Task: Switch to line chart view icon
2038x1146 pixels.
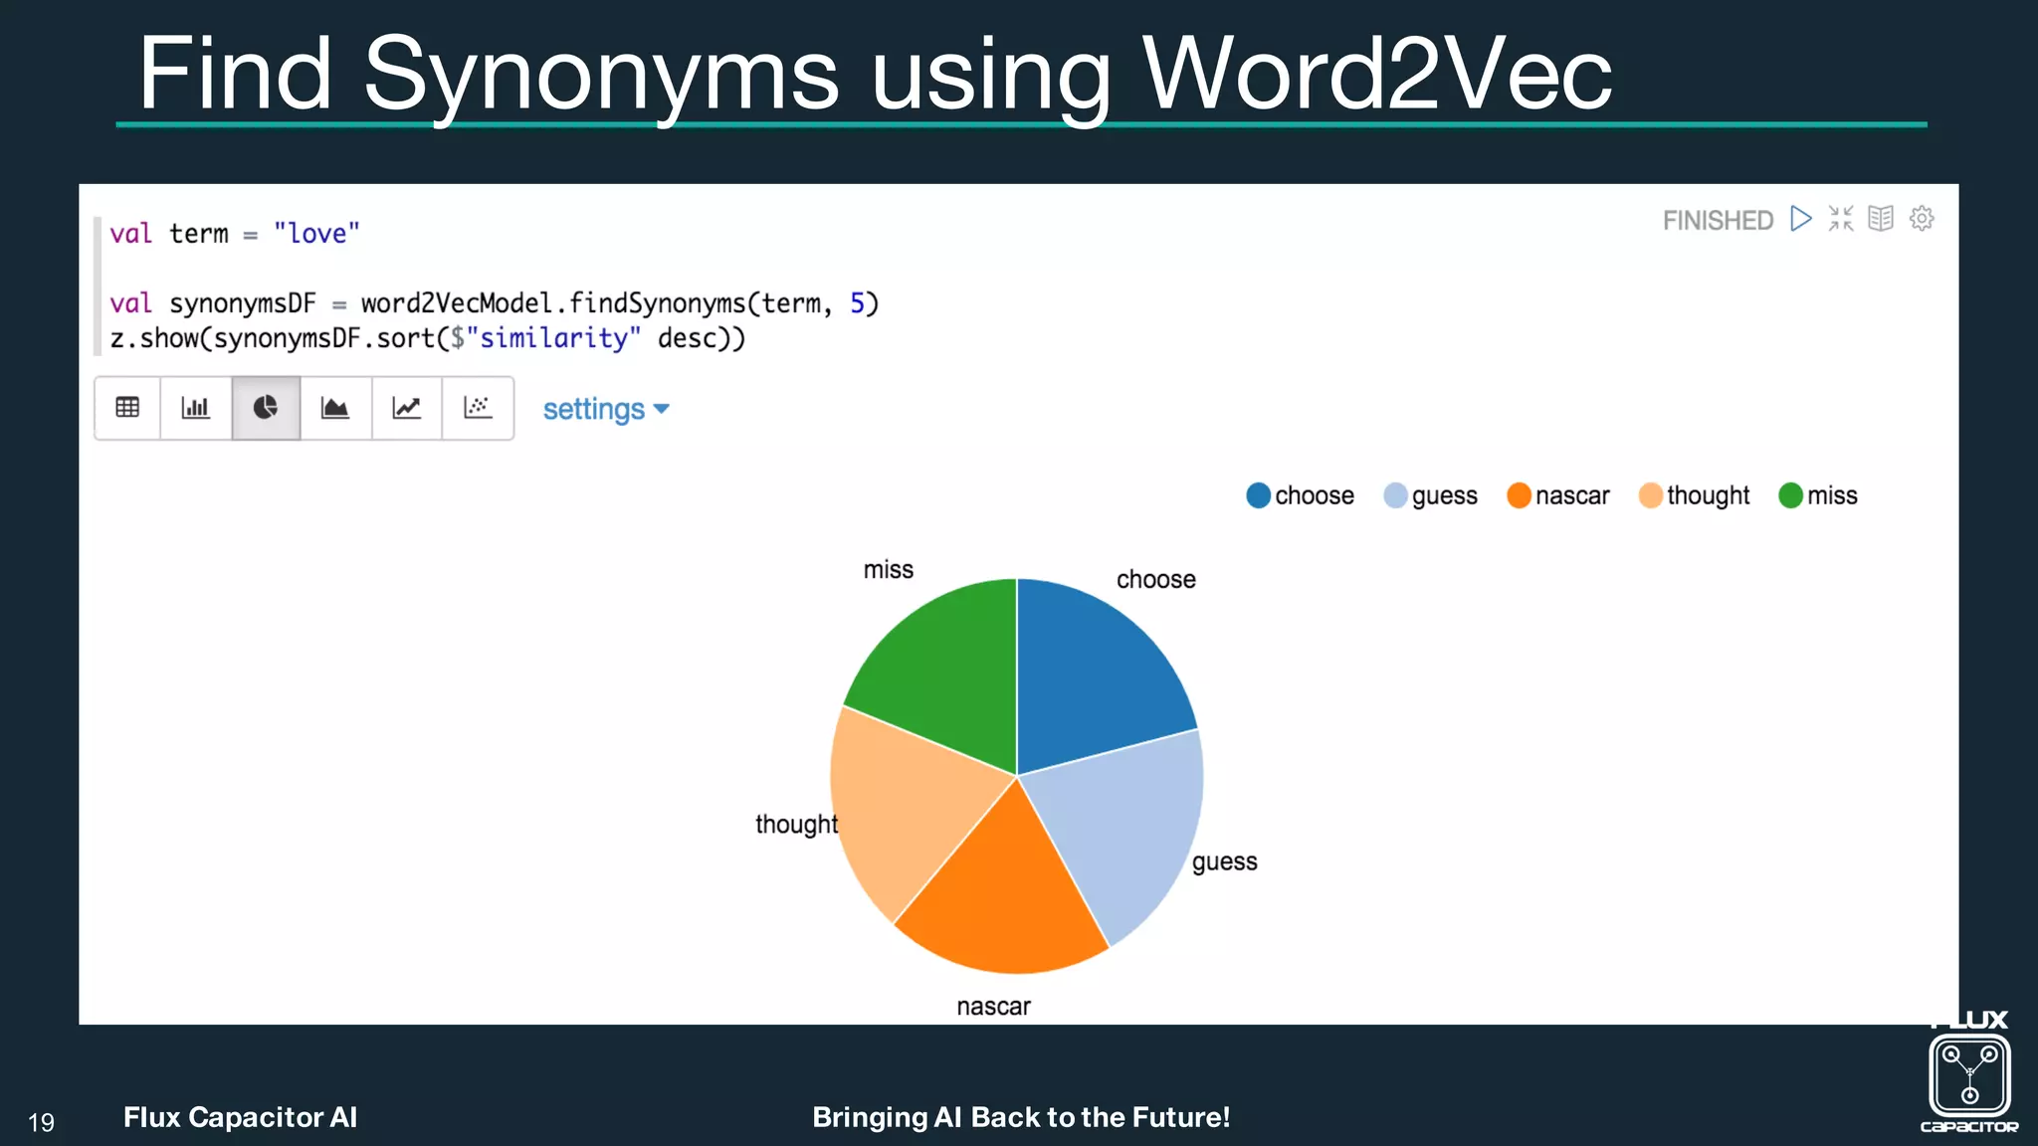Action: pyautogui.click(x=406, y=408)
